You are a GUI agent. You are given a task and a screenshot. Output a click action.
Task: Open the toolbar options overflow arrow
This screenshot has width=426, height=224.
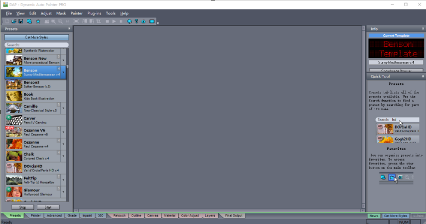[158, 23]
